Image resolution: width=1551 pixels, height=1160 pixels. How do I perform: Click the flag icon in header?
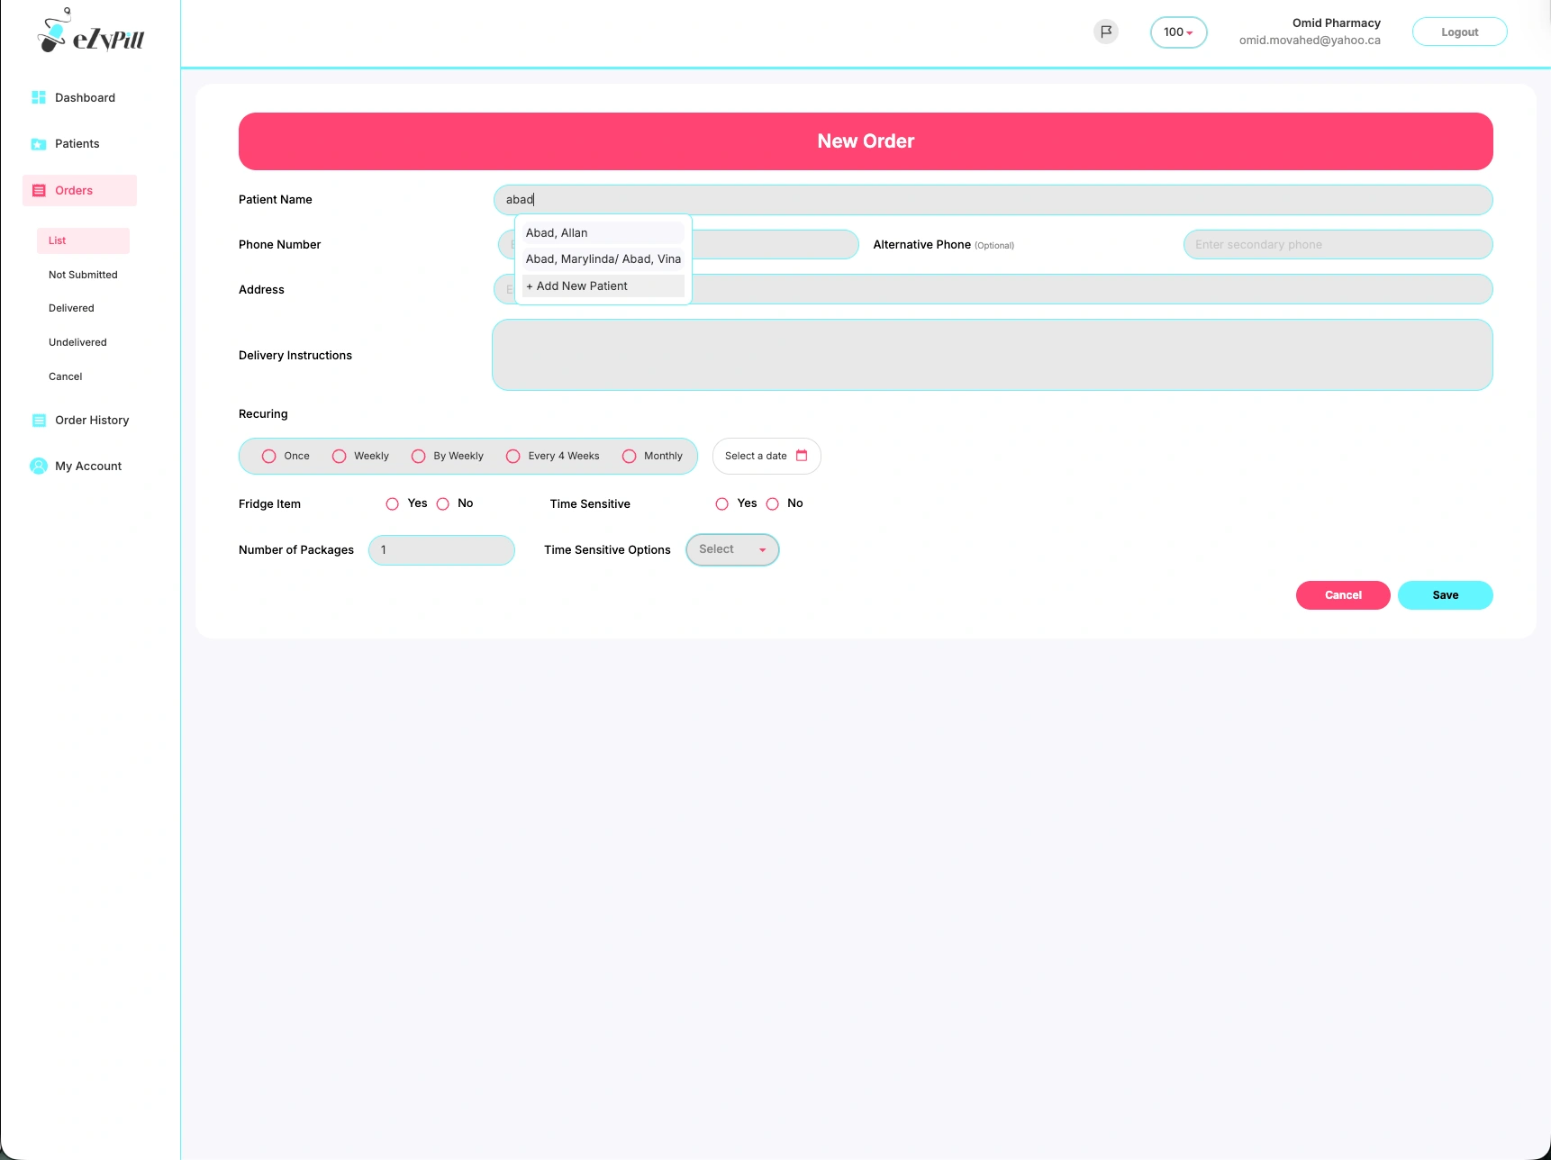[x=1106, y=32]
